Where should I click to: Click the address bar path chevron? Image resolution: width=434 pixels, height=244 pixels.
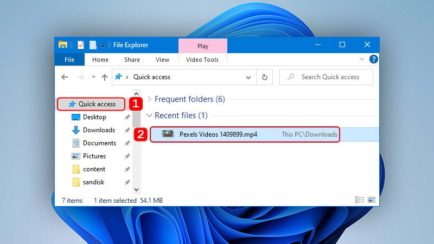127,77
